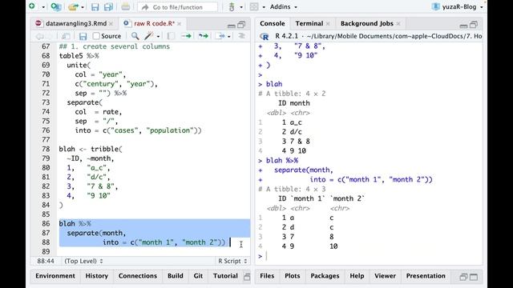The width and height of the screenshot is (513, 288).
Task: Click Show in new window icon
Action: [66, 36]
